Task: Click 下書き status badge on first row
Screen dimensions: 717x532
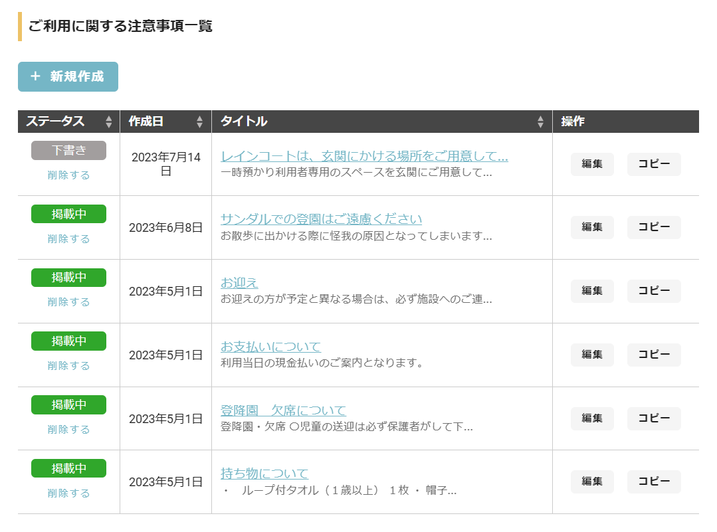Action: [68, 150]
